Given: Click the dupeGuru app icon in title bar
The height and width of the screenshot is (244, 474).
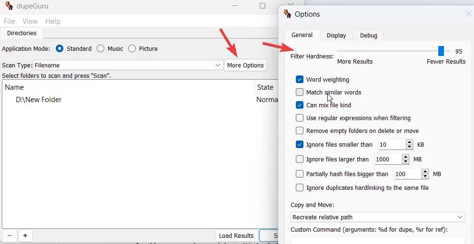Looking at the screenshot, I should [x=10, y=6].
